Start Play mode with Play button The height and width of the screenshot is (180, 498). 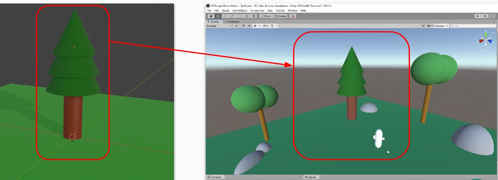[x=478, y=16]
